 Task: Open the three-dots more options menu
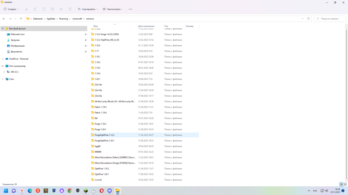130,9
